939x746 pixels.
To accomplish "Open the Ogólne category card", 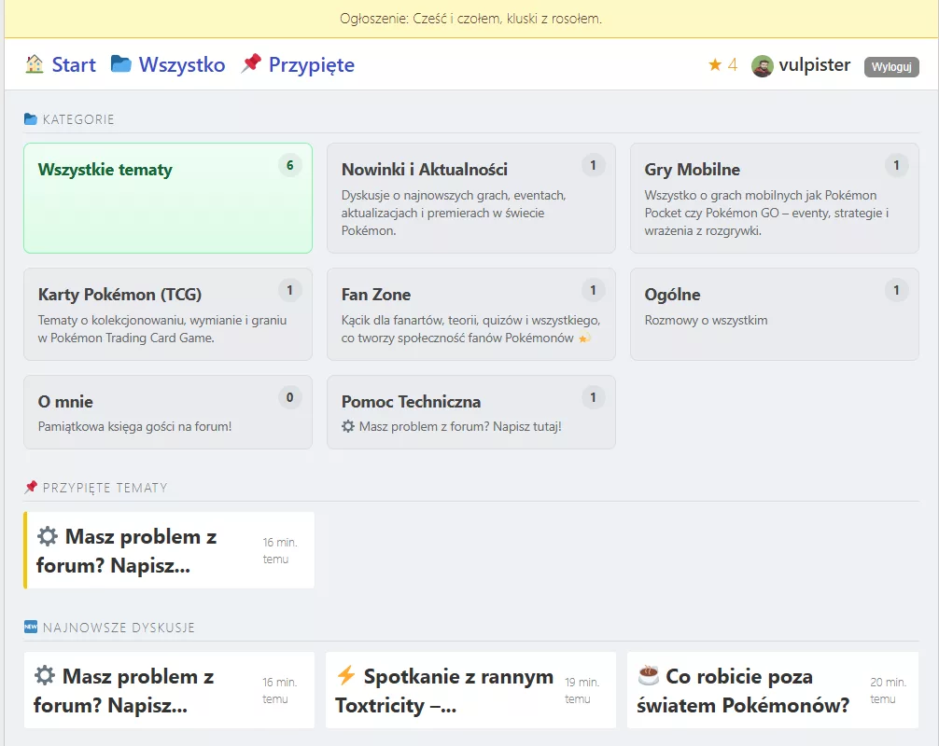I will coord(774,314).
